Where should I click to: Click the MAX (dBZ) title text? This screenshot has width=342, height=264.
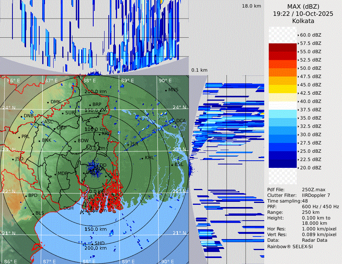[303, 7]
